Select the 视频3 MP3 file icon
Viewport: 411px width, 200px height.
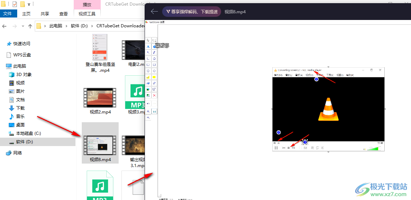[135, 92]
